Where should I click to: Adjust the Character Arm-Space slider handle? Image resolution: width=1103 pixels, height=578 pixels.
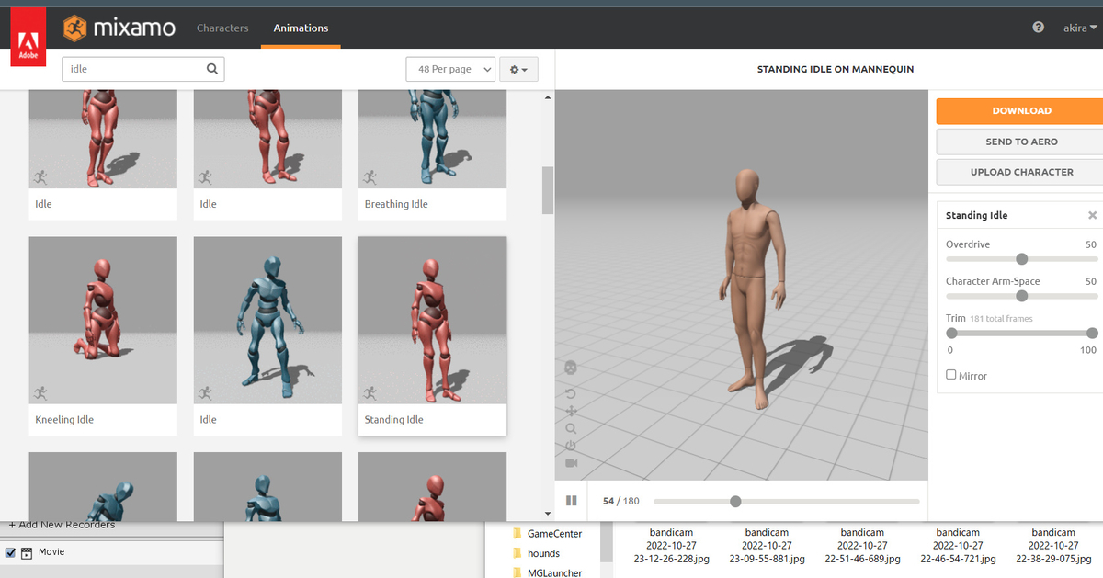(x=1021, y=296)
